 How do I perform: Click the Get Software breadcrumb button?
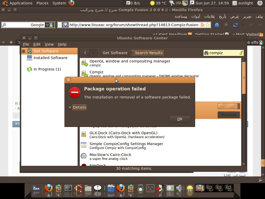115,53
